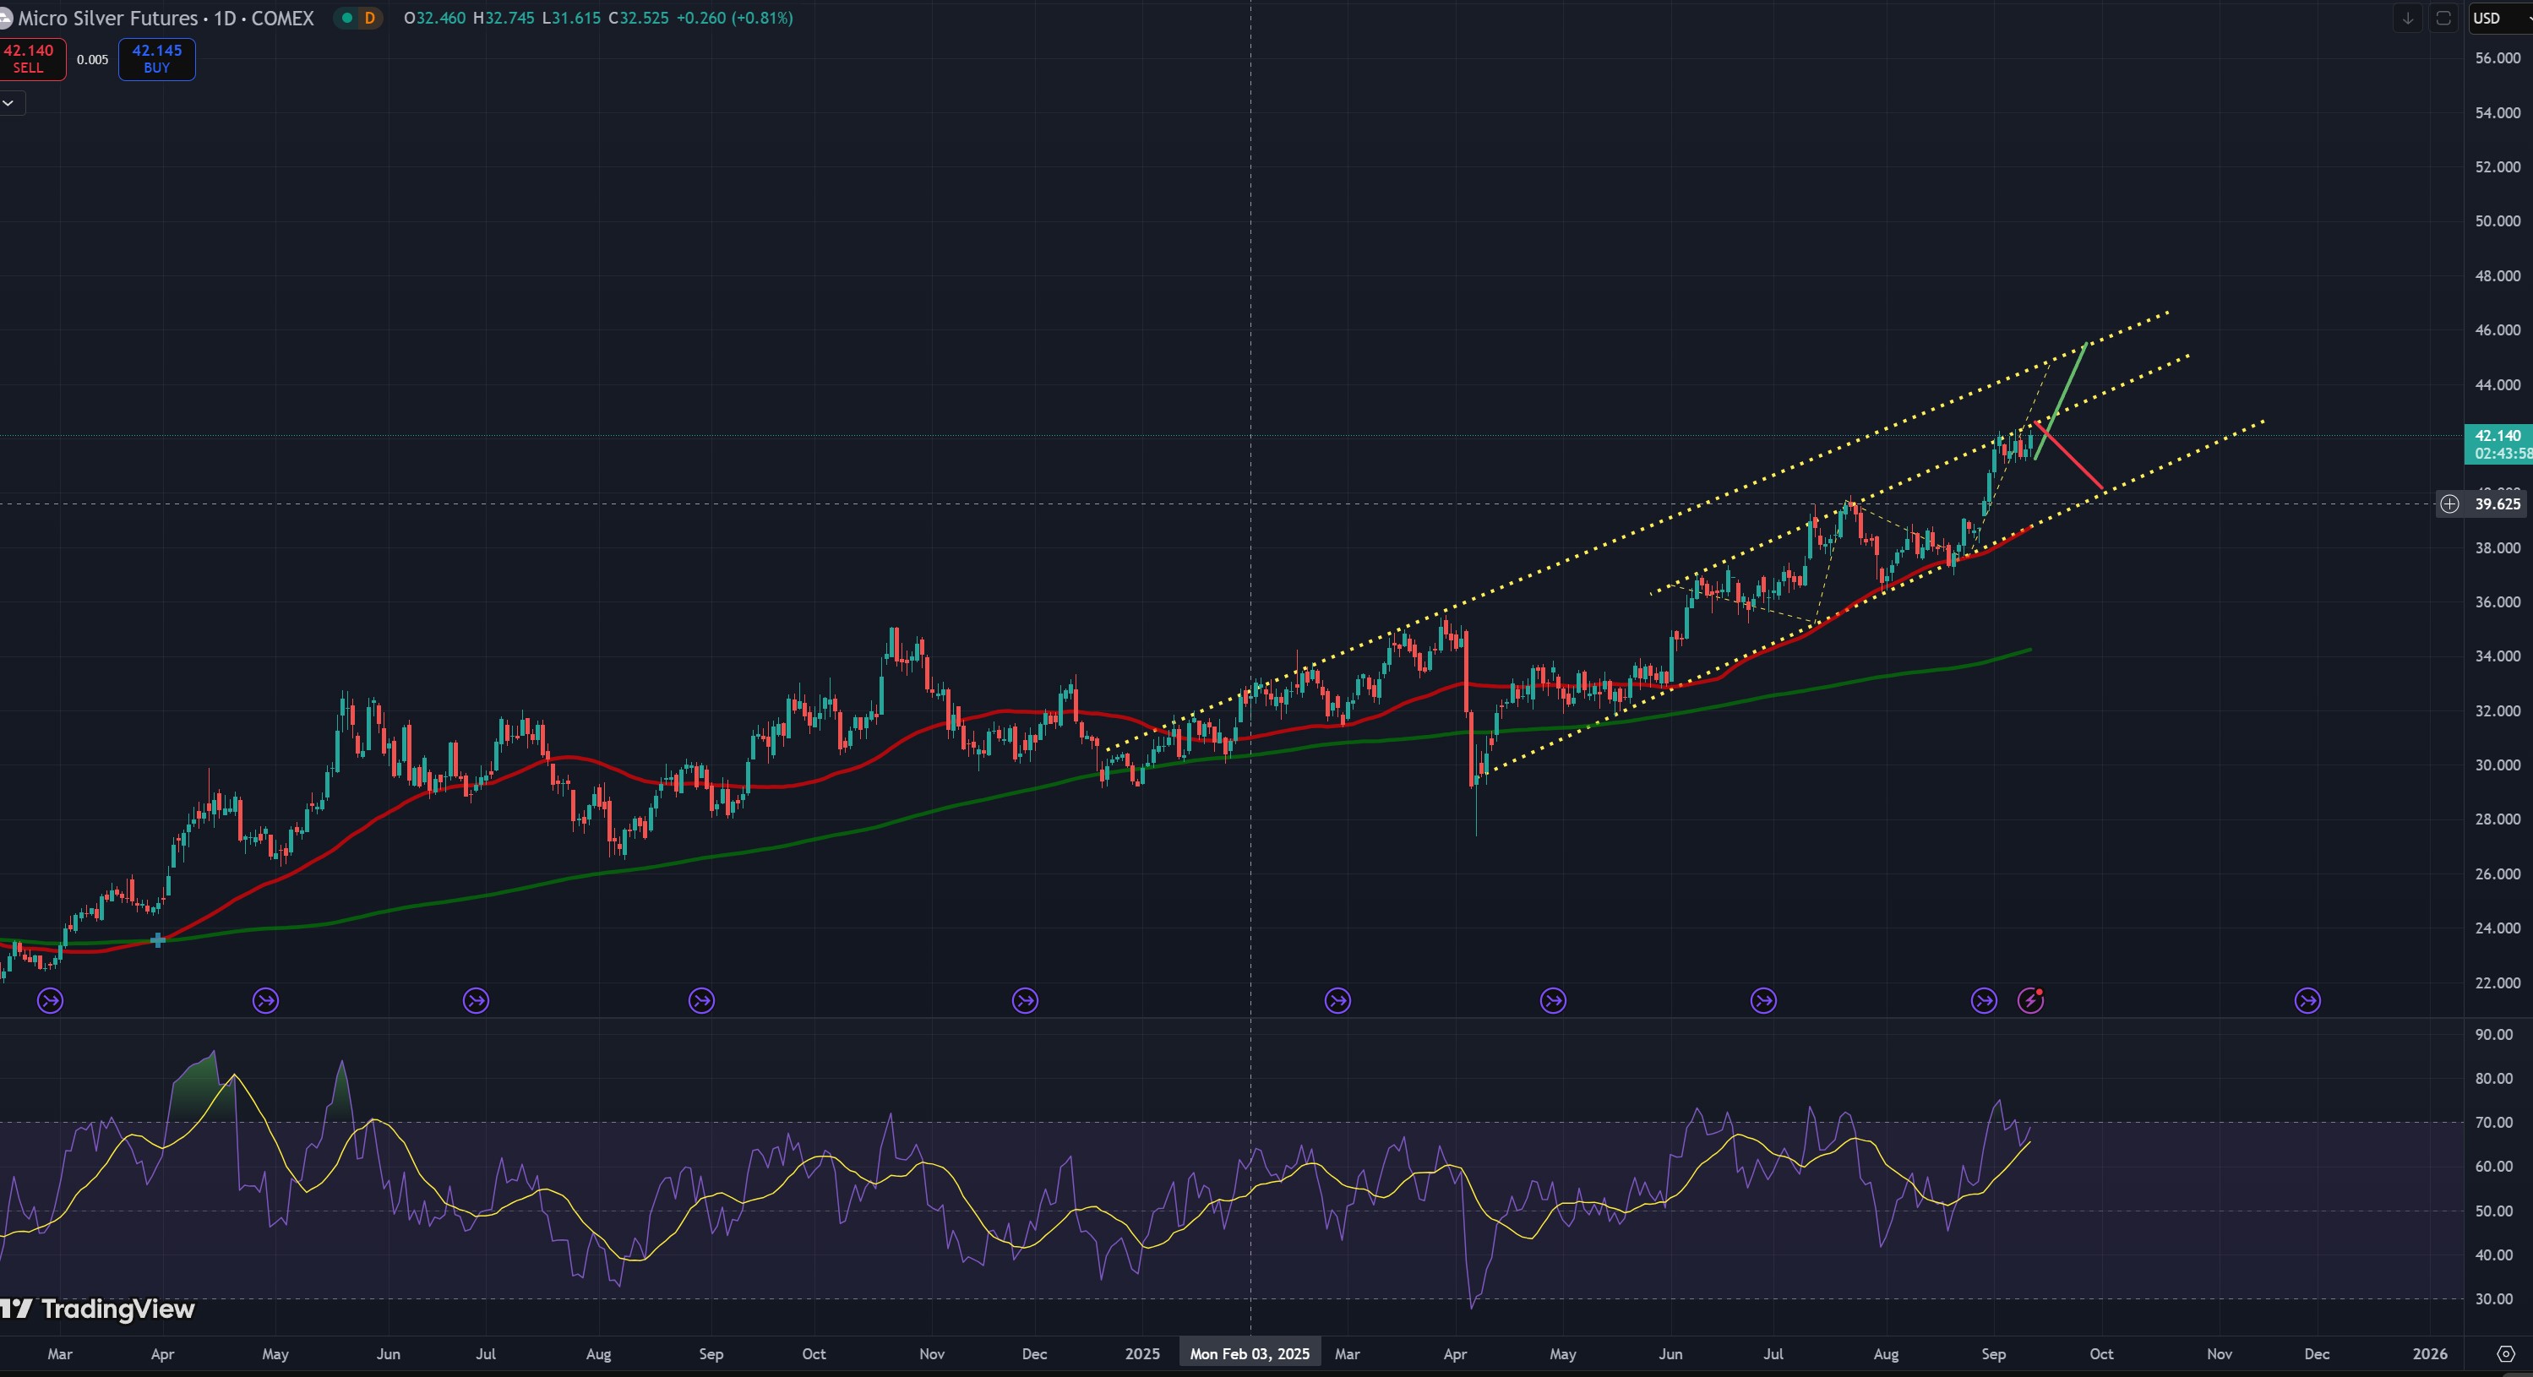Click the down arrow pane button
2533x1377 pixels.
click(x=2407, y=18)
